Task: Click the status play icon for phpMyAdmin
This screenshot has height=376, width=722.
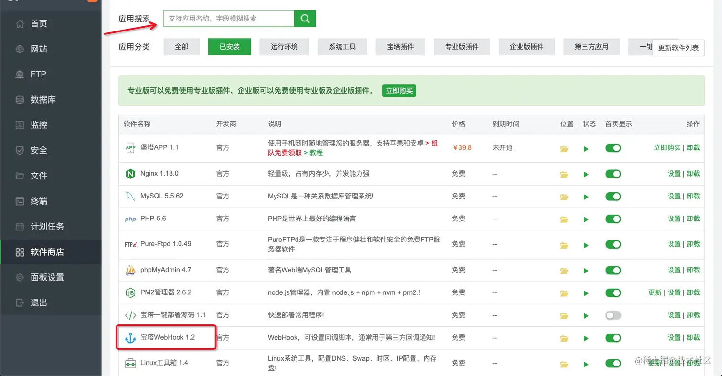Action: (586, 271)
